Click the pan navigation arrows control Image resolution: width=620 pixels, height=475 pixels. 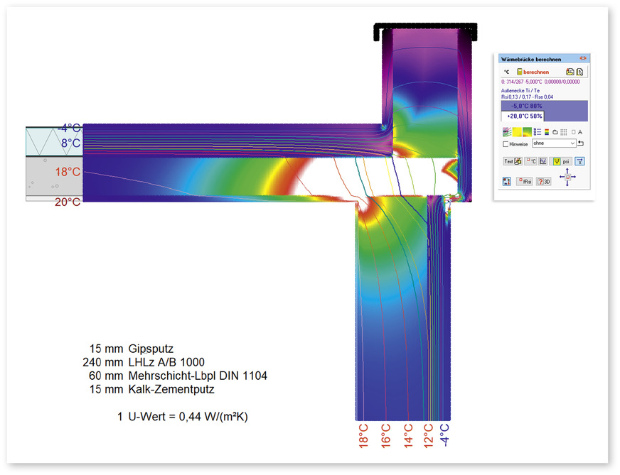click(x=567, y=176)
